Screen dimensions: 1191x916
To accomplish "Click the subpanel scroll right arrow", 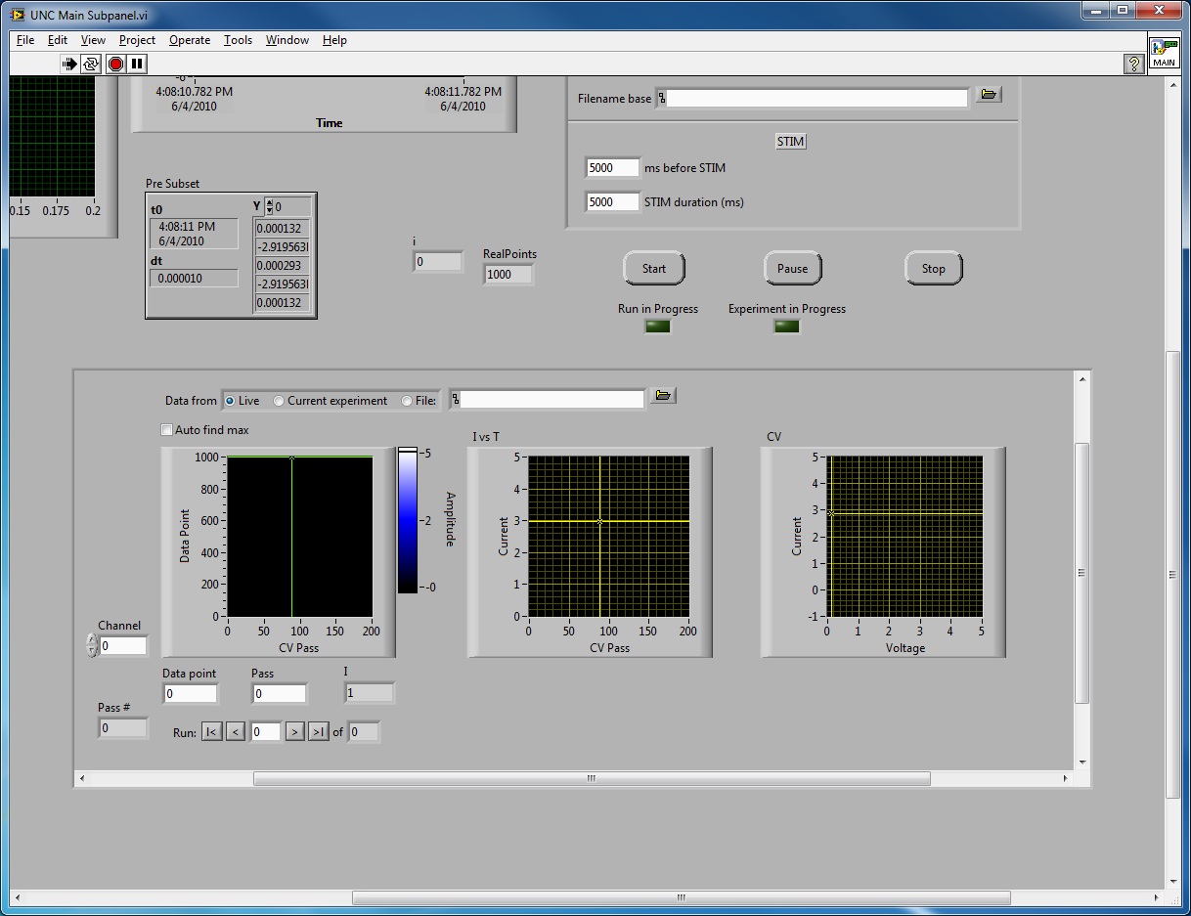I will [x=1067, y=779].
